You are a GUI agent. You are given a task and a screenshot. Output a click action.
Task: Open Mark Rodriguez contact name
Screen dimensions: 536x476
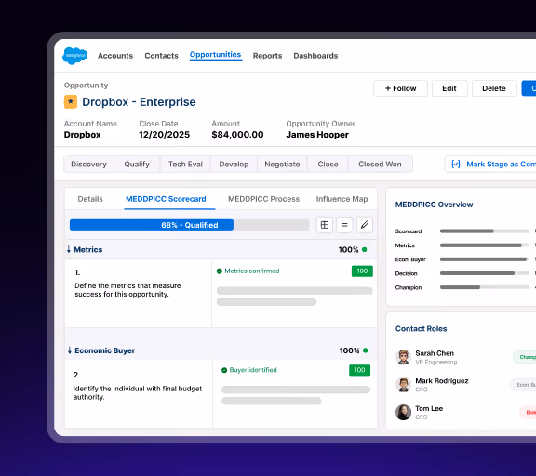point(442,381)
